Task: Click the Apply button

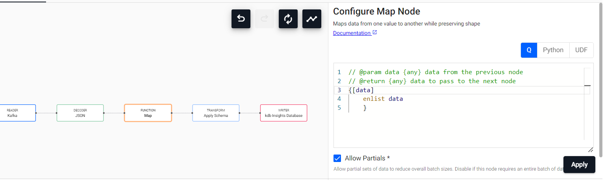Action: 579,165
